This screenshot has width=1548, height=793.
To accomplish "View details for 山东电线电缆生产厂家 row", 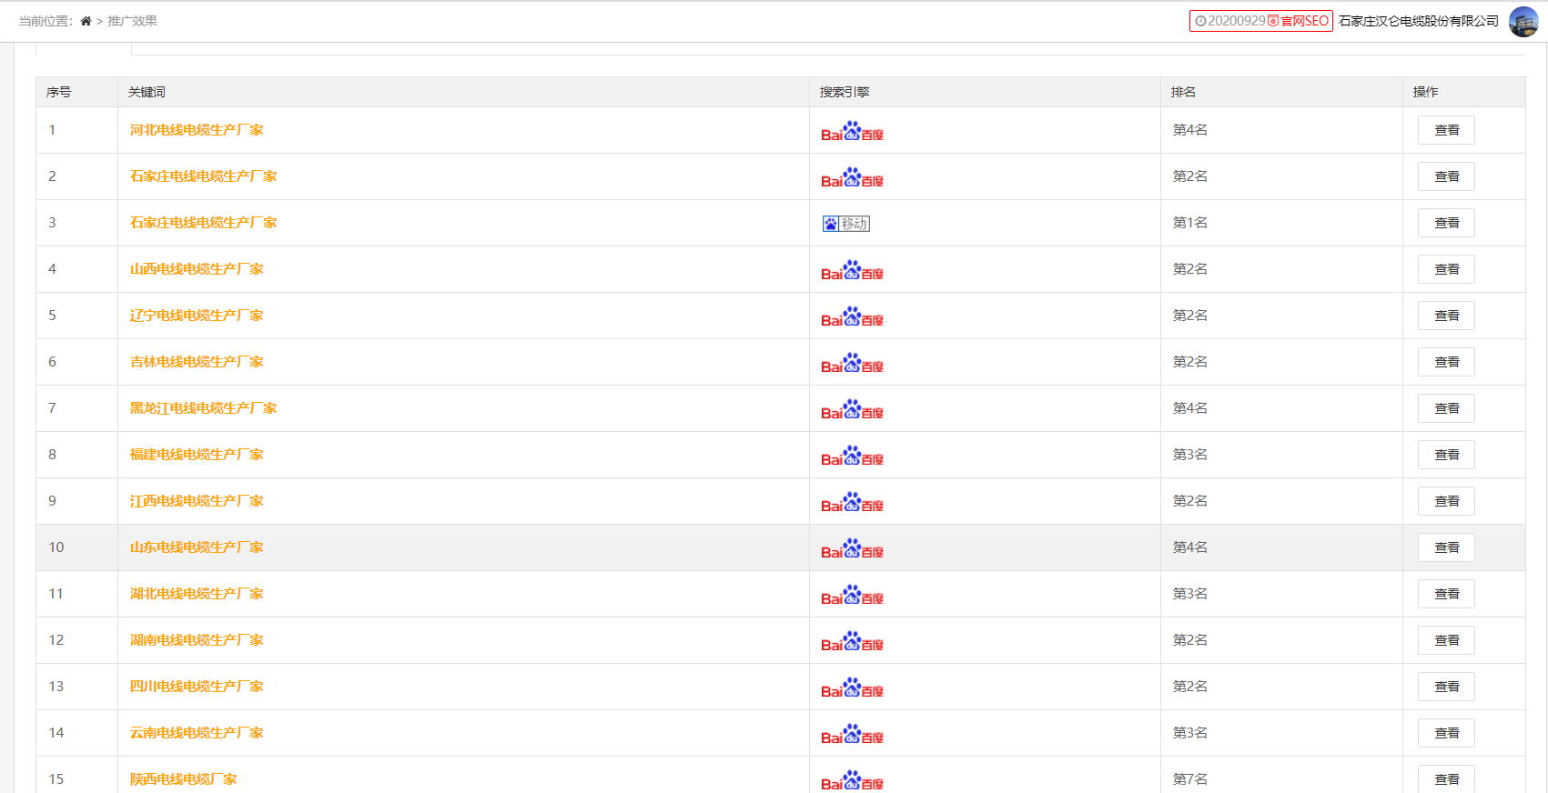I will pos(1446,547).
